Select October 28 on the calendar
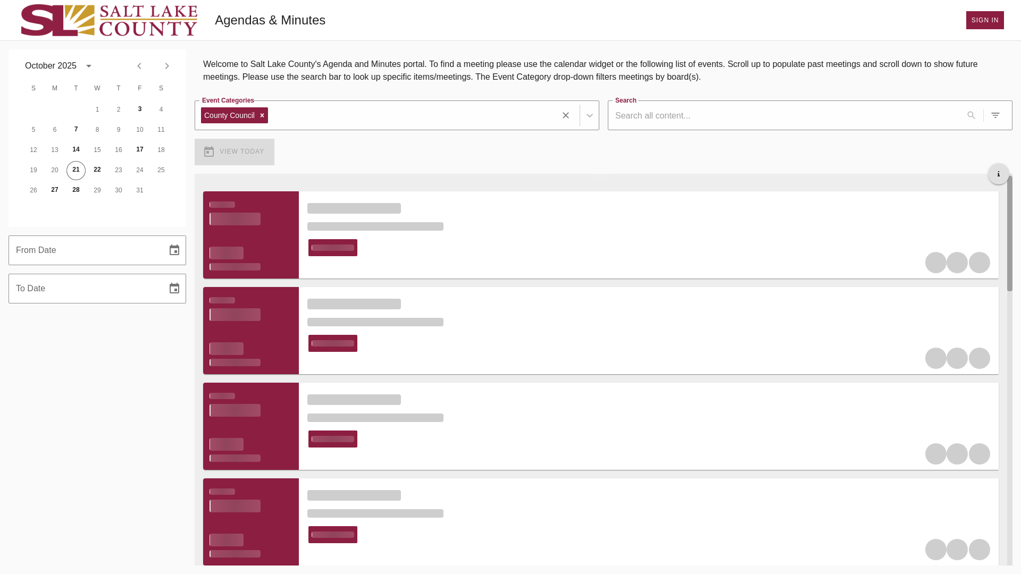Screen dimensions: 1021x574 coord(76,190)
